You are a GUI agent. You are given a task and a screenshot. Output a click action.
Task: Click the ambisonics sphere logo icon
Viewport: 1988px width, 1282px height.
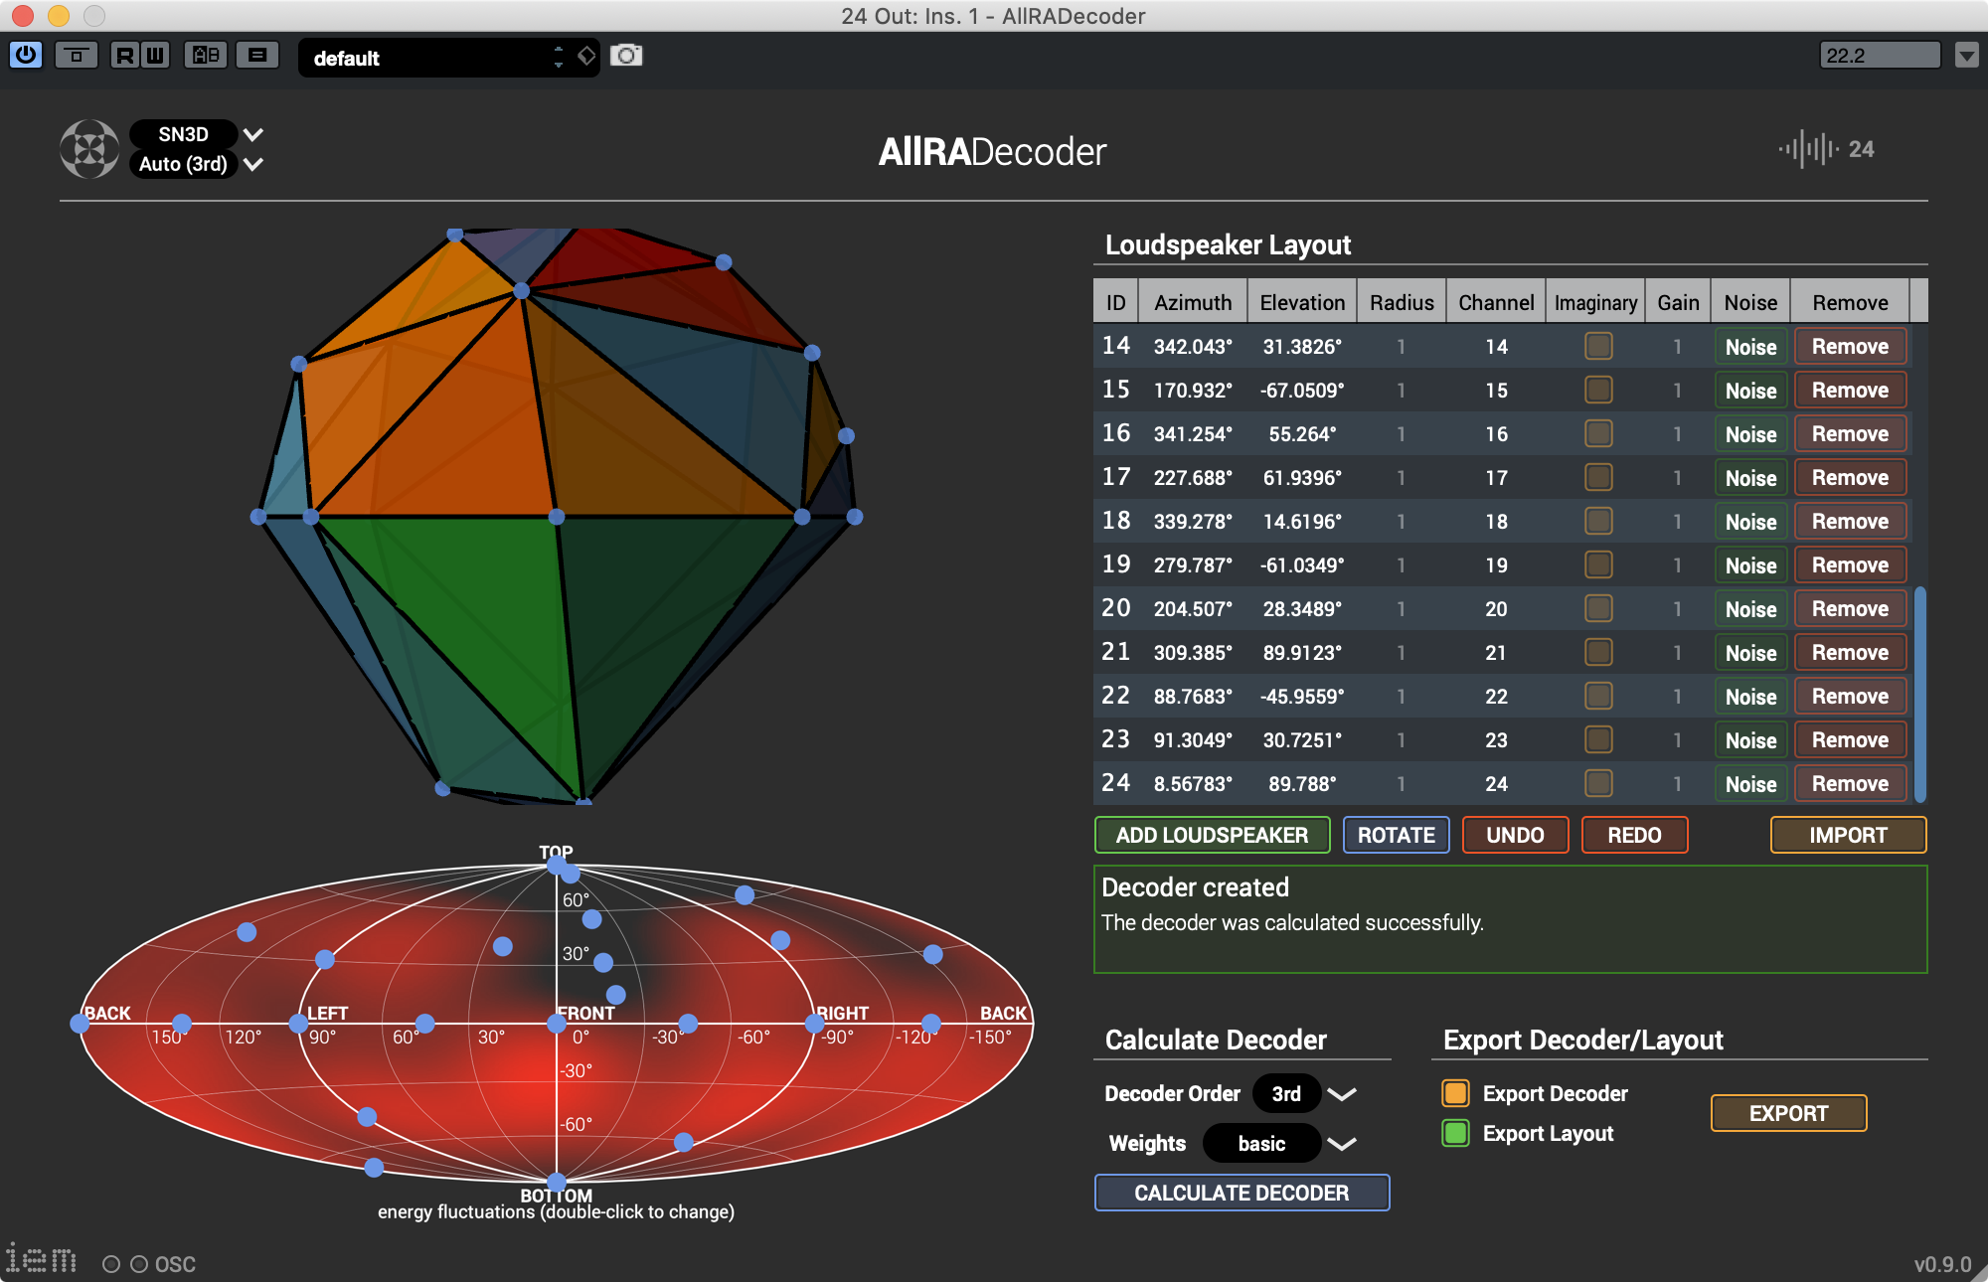point(89,149)
